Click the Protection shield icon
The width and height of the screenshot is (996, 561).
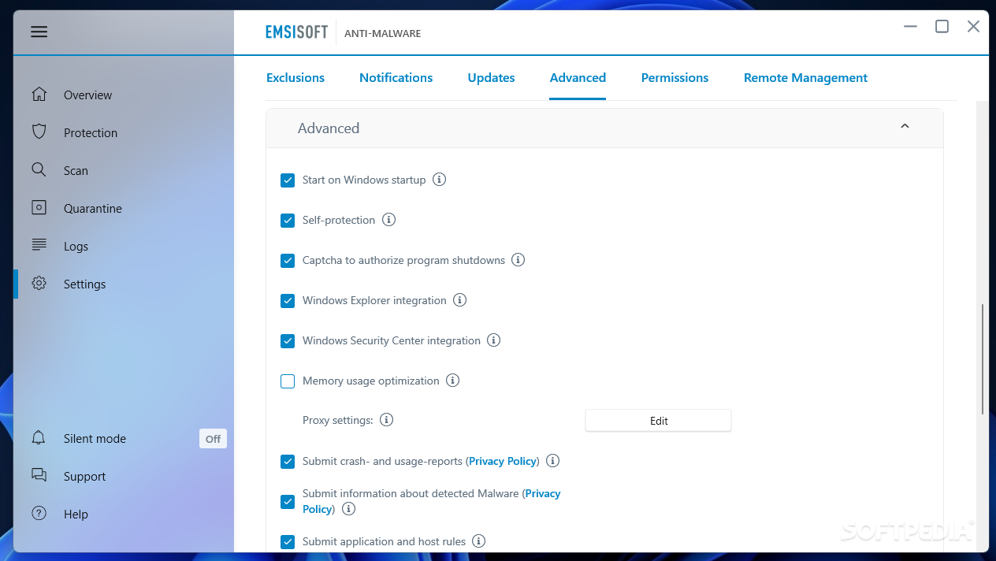(39, 132)
